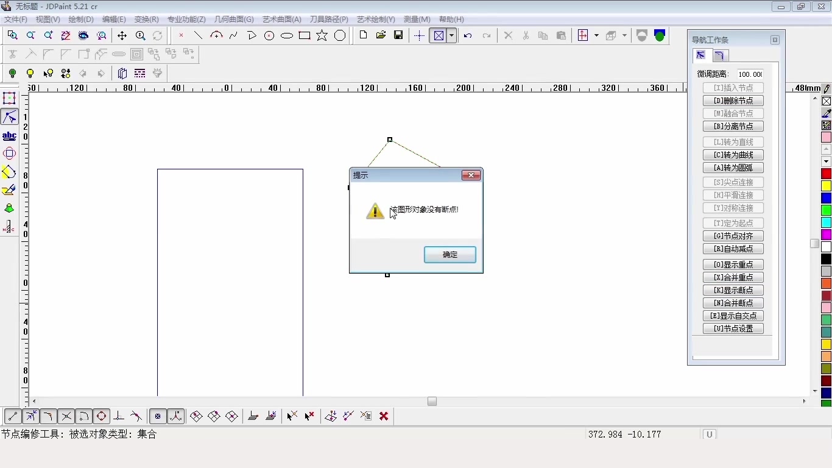Click the vertical scrollbar thumb on the right
This screenshot has height=468, width=832.
(x=815, y=243)
